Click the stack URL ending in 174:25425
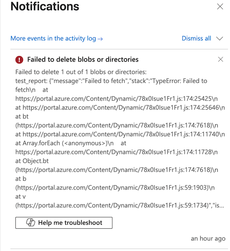This screenshot has width=230, height=251. pyautogui.click(x=116, y=99)
